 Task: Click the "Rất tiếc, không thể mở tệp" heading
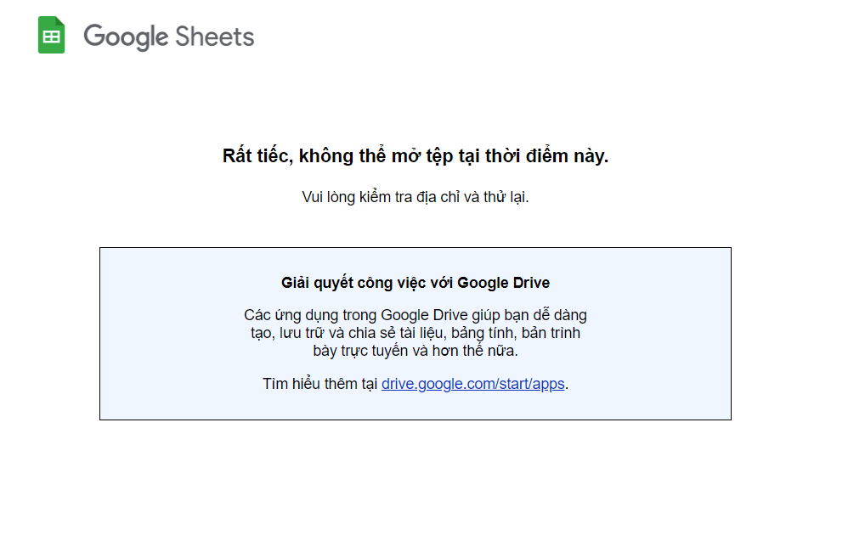point(416,156)
